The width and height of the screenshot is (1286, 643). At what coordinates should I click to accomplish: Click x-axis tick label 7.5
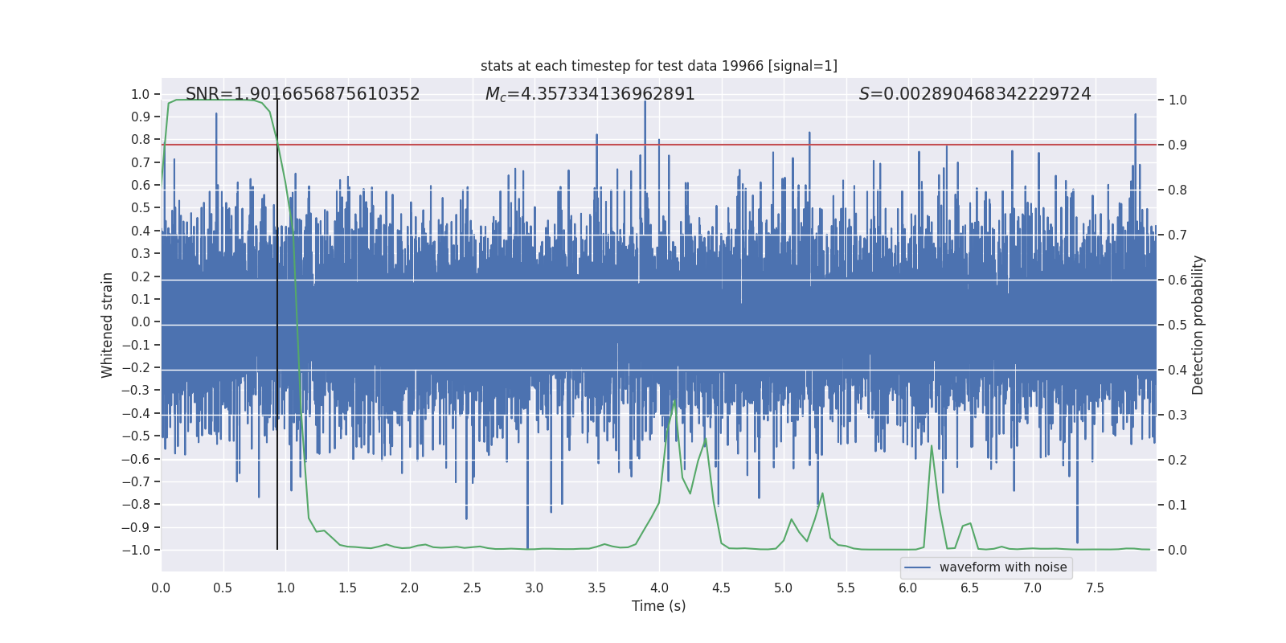1095,588
